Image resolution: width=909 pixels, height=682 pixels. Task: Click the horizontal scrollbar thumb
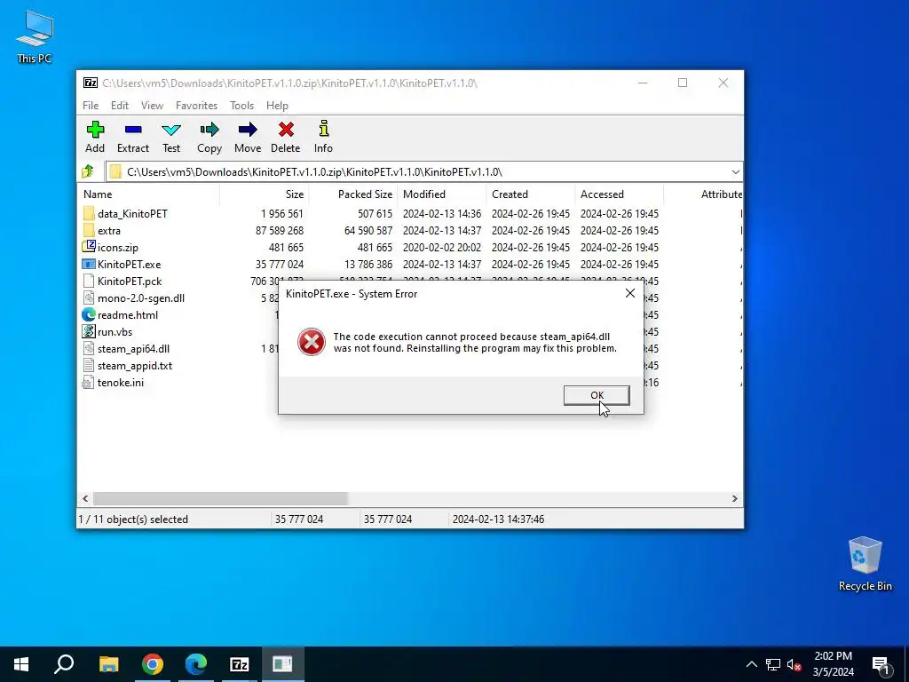coord(220,499)
